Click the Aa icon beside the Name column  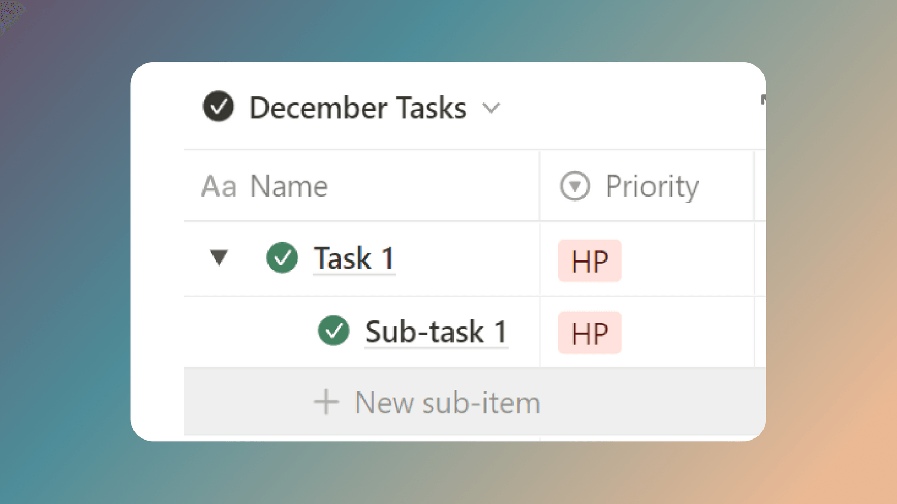click(x=219, y=185)
